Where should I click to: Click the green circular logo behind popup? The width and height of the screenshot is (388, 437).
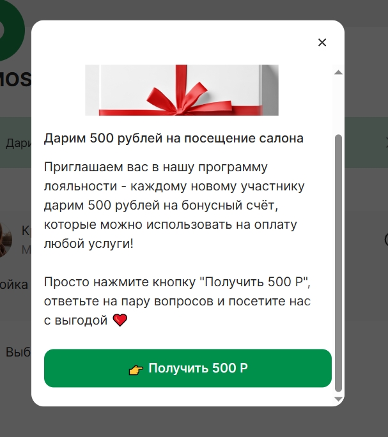coord(11,29)
